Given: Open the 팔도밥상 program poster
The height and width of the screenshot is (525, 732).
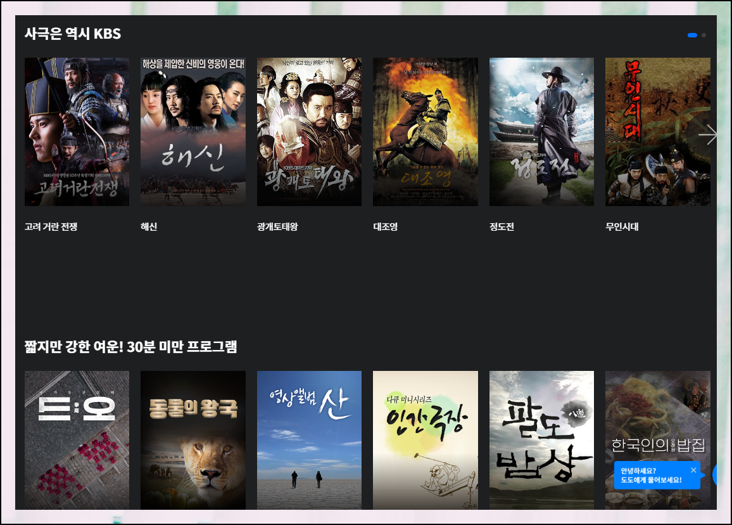Looking at the screenshot, I should coord(541,441).
